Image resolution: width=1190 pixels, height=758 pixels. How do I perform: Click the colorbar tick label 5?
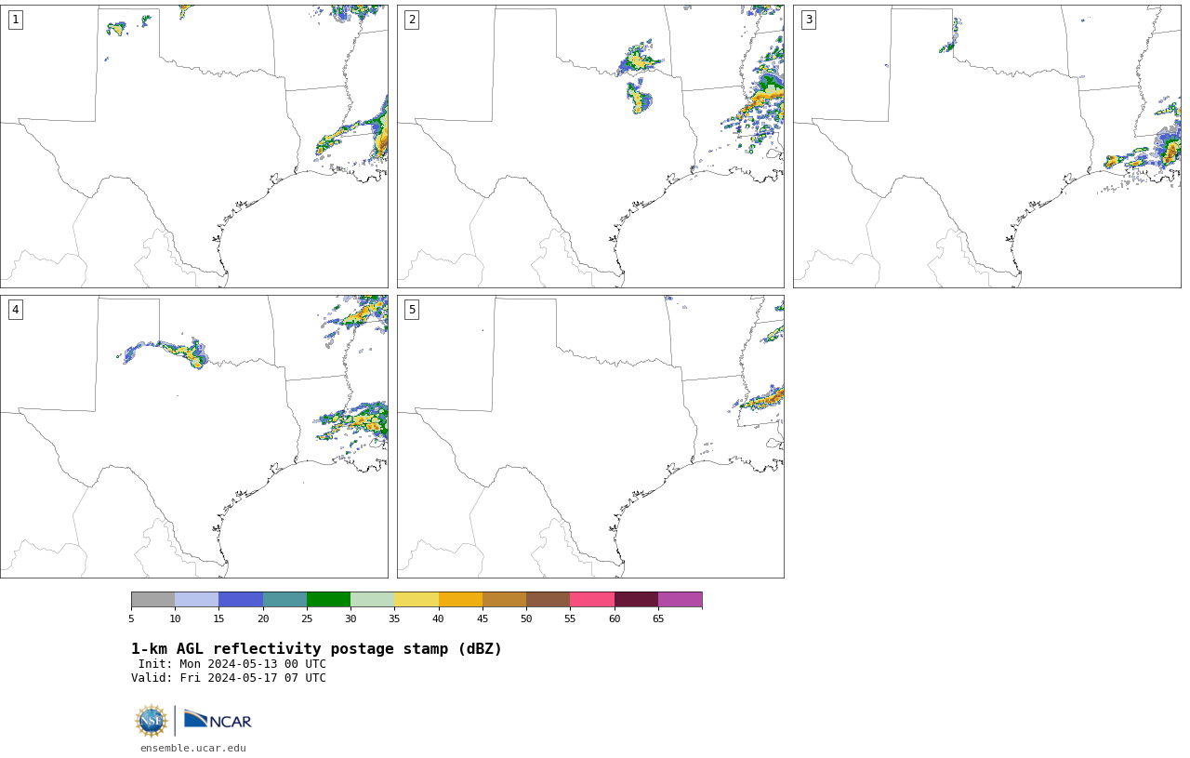pos(131,618)
